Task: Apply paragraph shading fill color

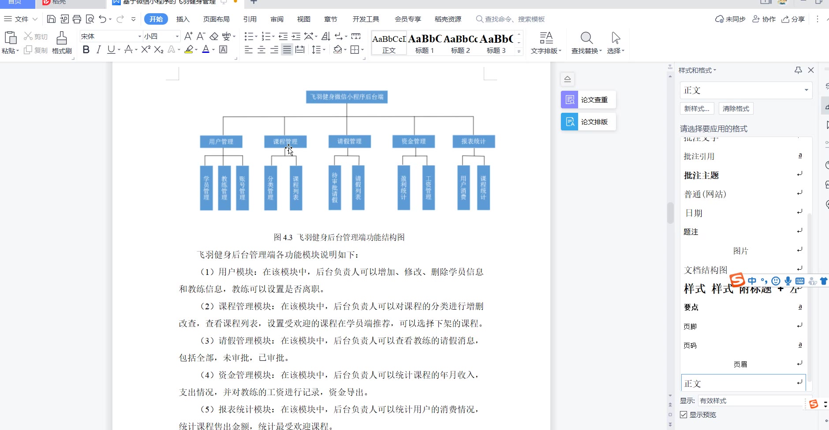Action: click(337, 49)
